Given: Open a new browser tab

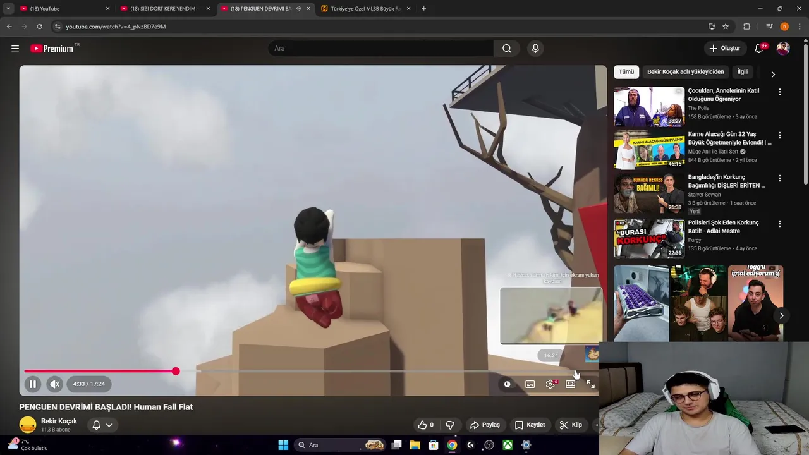Looking at the screenshot, I should coord(423,9).
